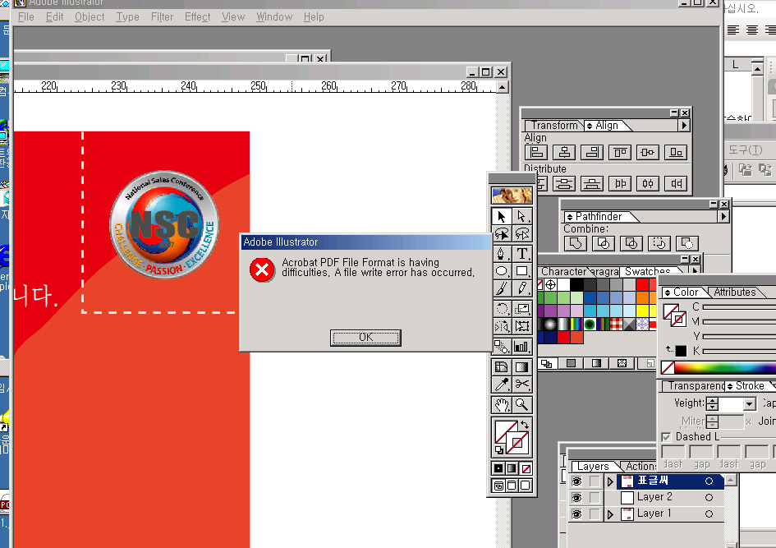Switch to the Attributes tab
Screen dimensions: 776x548
coord(734,292)
